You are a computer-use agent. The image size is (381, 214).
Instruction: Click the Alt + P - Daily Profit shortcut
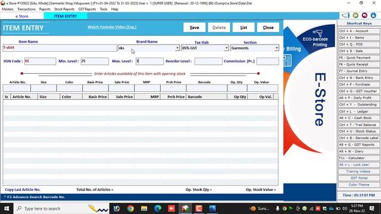[359, 97]
